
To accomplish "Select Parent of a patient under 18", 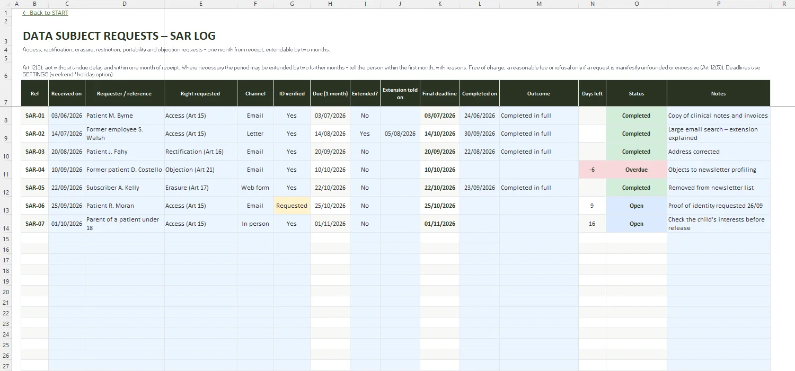I will (124, 224).
